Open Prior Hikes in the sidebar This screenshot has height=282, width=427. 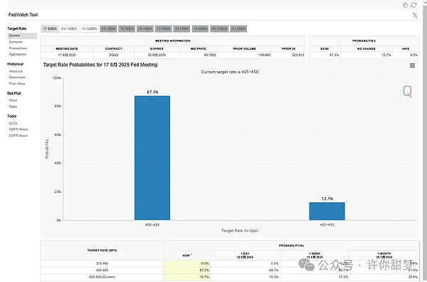[x=17, y=83]
